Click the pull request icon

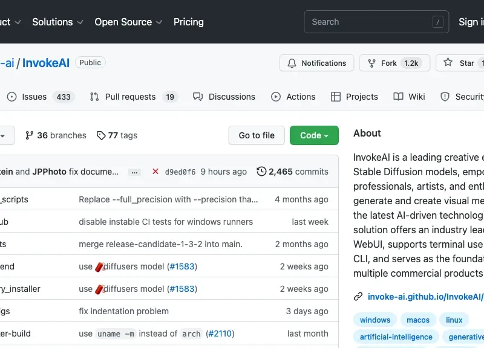tap(94, 97)
